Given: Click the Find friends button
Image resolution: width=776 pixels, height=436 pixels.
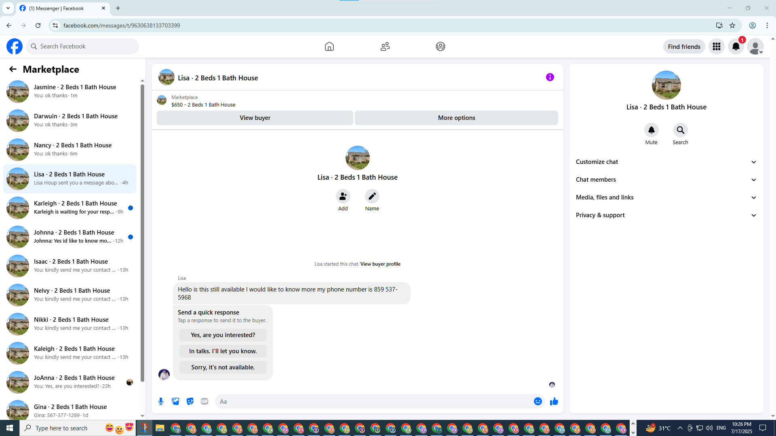Looking at the screenshot, I should pos(684,46).
